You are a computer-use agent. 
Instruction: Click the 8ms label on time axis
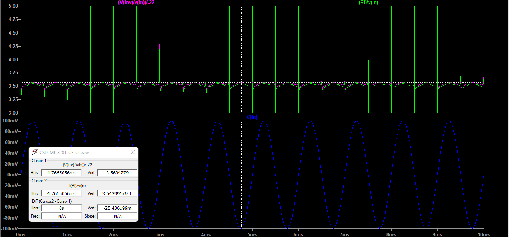[x=391, y=234]
